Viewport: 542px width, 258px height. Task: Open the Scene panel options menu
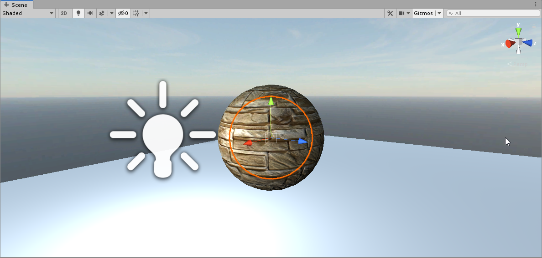[x=536, y=4]
